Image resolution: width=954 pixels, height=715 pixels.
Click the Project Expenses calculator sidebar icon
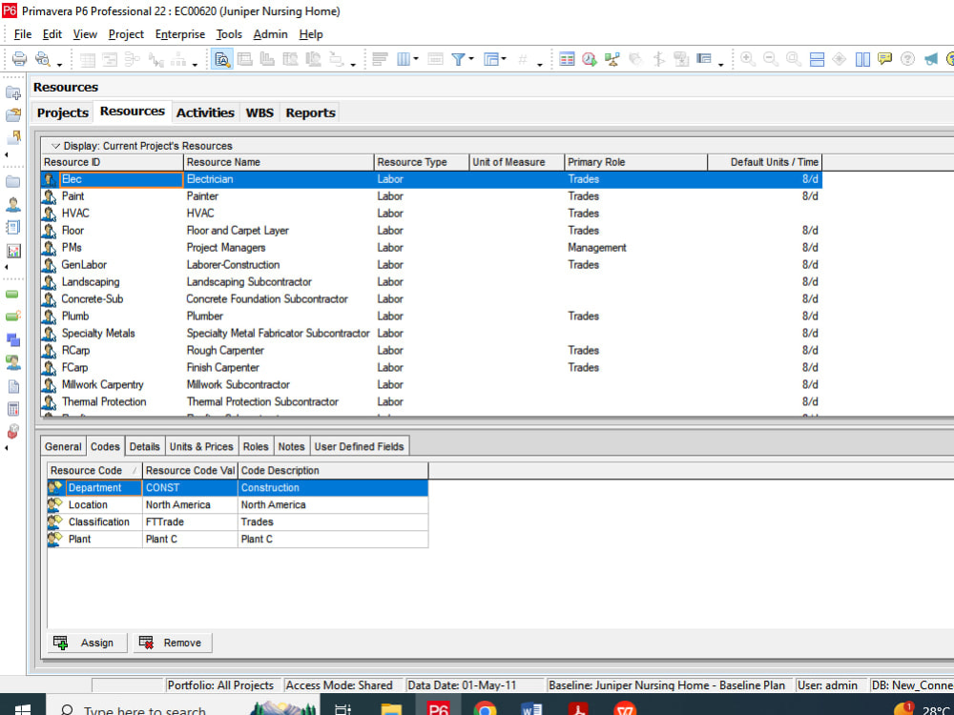12,409
